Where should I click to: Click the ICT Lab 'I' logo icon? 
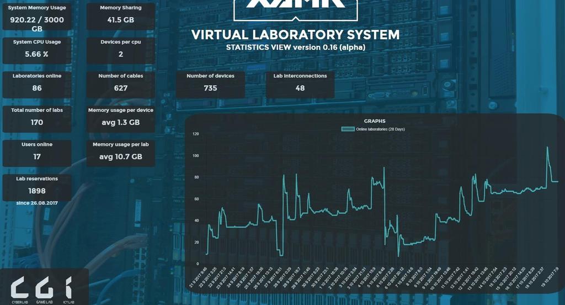[68, 288]
